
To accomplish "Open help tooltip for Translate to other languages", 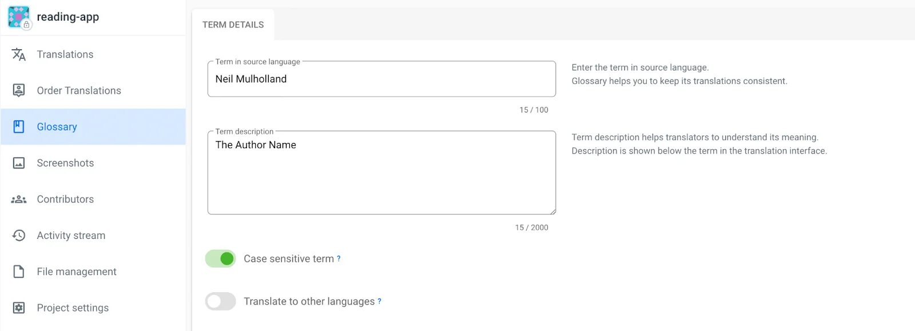I will 379,301.
